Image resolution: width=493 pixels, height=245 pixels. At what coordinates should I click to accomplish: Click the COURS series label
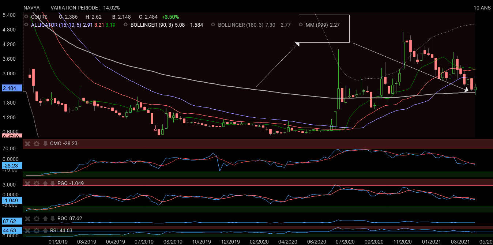point(39,17)
